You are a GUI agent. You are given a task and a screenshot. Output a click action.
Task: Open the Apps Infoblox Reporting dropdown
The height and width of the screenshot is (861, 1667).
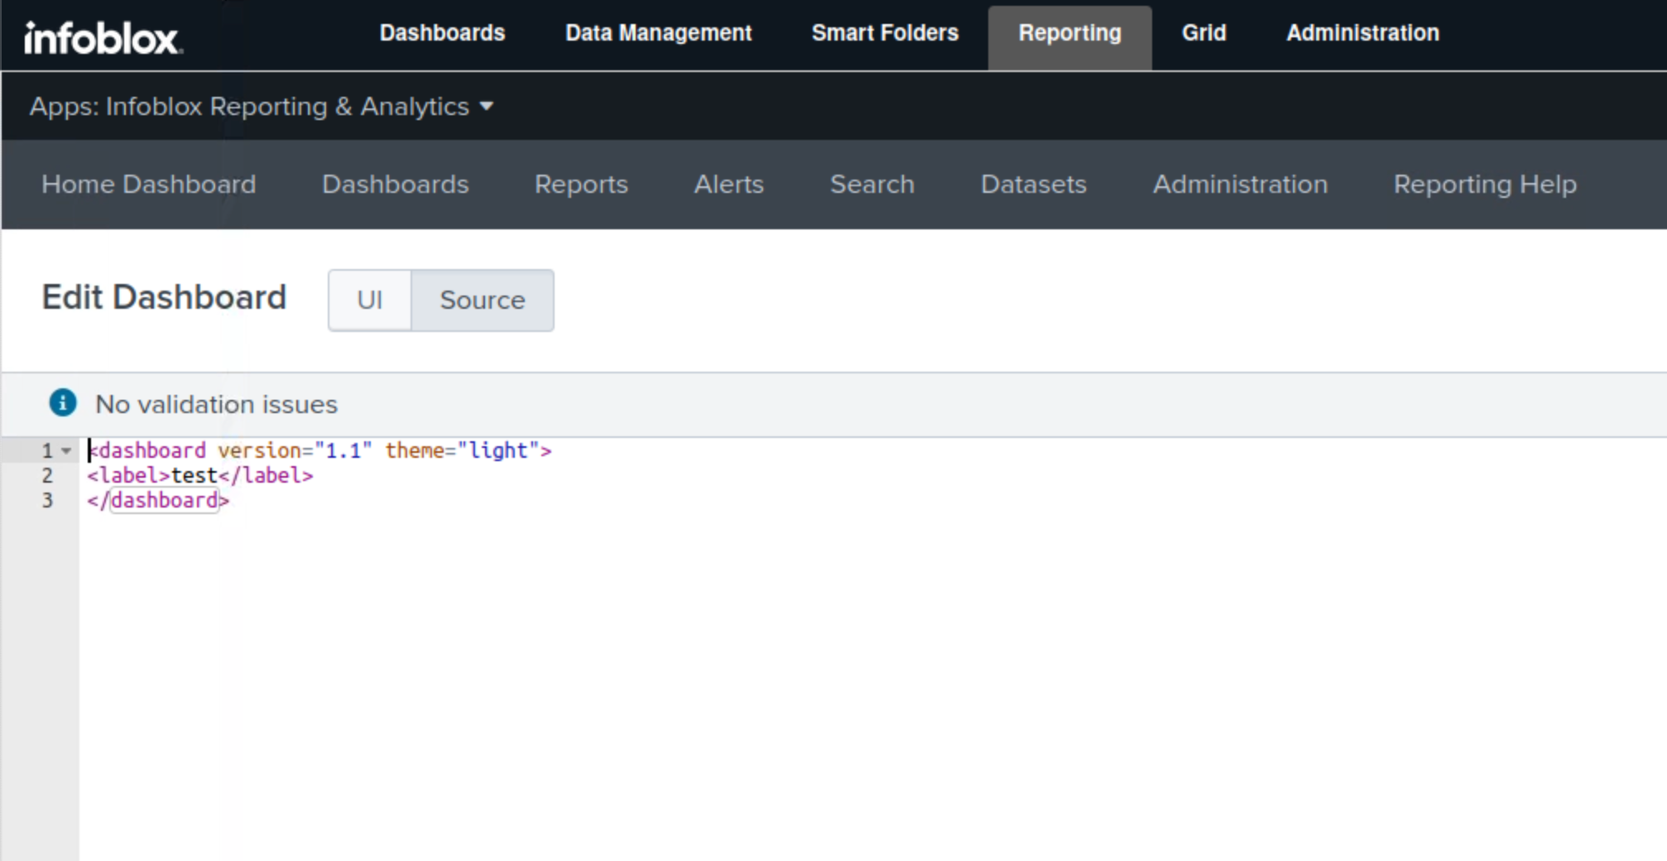click(262, 107)
